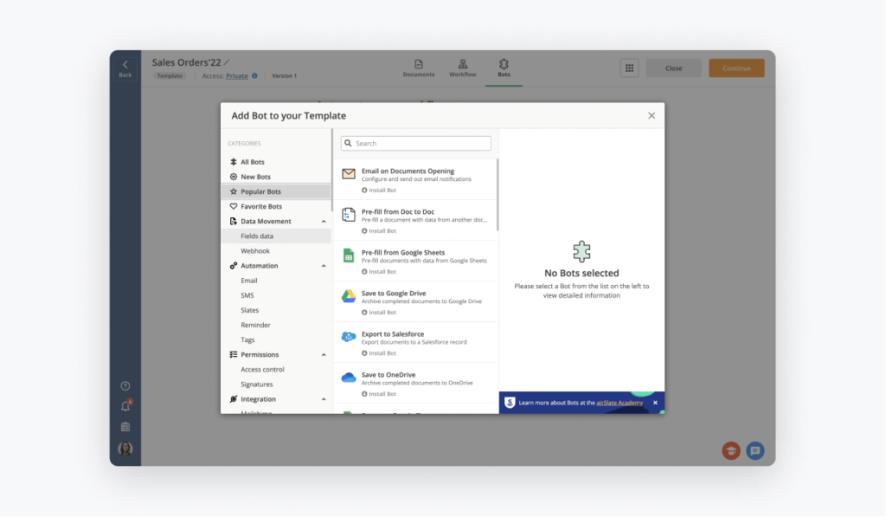Screen dimensions: 886x517
Task: Click the pencil icon next to Sales Orders'22
Action: pos(228,62)
